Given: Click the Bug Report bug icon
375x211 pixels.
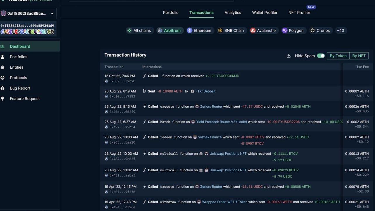Looking at the screenshot, I should (x=3, y=88).
